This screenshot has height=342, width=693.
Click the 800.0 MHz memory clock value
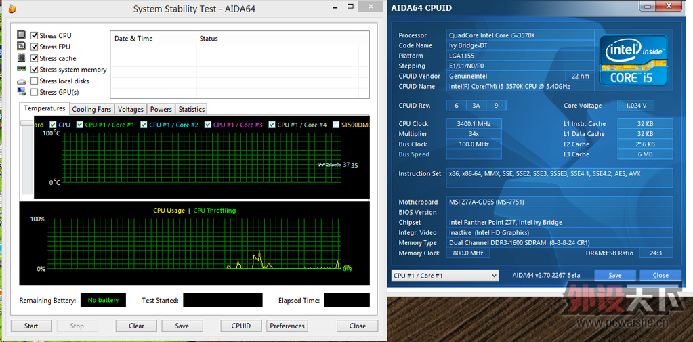pyautogui.click(x=467, y=253)
